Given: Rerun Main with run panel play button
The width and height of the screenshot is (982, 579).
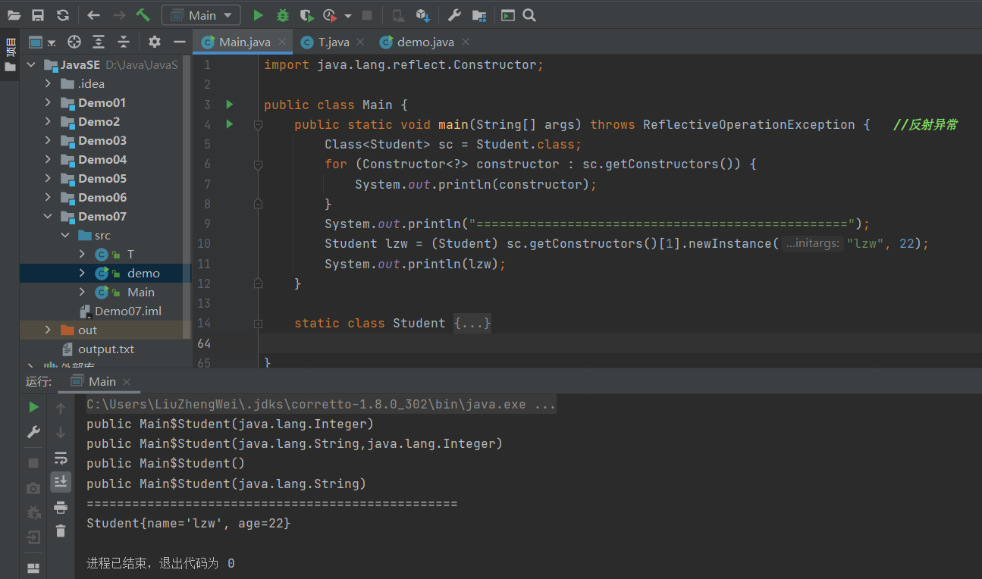Looking at the screenshot, I should (33, 408).
